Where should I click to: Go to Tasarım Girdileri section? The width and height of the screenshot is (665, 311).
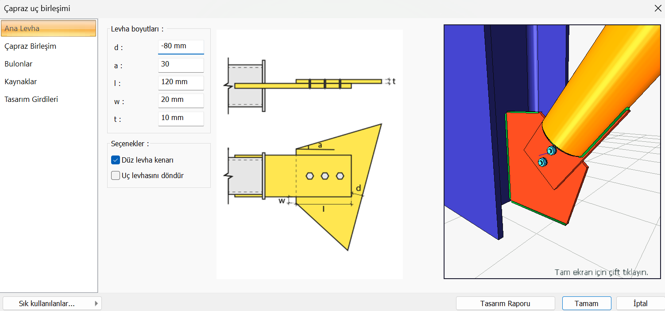pos(31,99)
